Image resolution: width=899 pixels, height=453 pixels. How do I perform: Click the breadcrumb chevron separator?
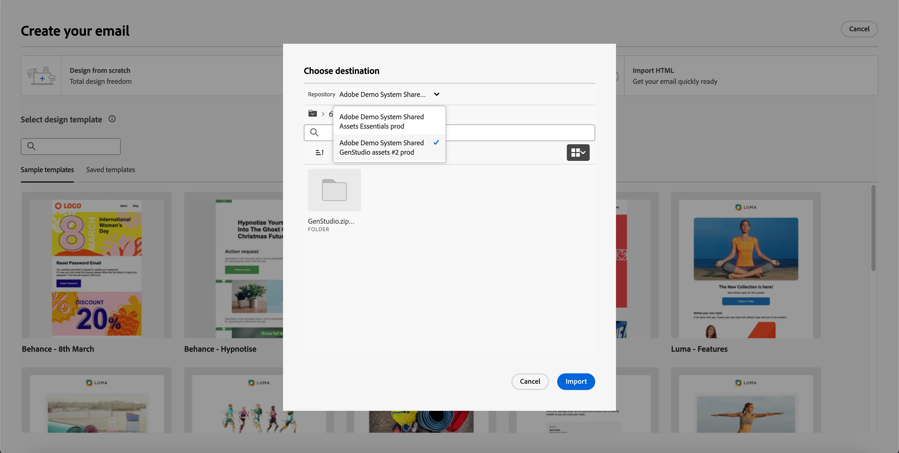pyautogui.click(x=323, y=114)
